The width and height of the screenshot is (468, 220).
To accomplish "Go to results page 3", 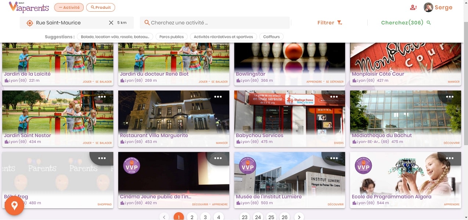I will click(205, 217).
